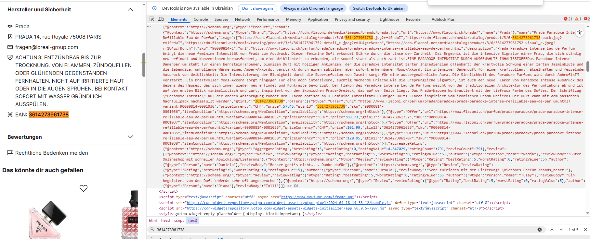This screenshot has width=590, height=239.
Task: Open the Sources tab
Action: pyautogui.click(x=221, y=19)
